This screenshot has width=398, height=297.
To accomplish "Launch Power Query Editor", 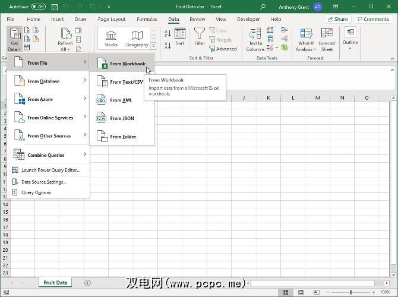I will [x=48, y=170].
